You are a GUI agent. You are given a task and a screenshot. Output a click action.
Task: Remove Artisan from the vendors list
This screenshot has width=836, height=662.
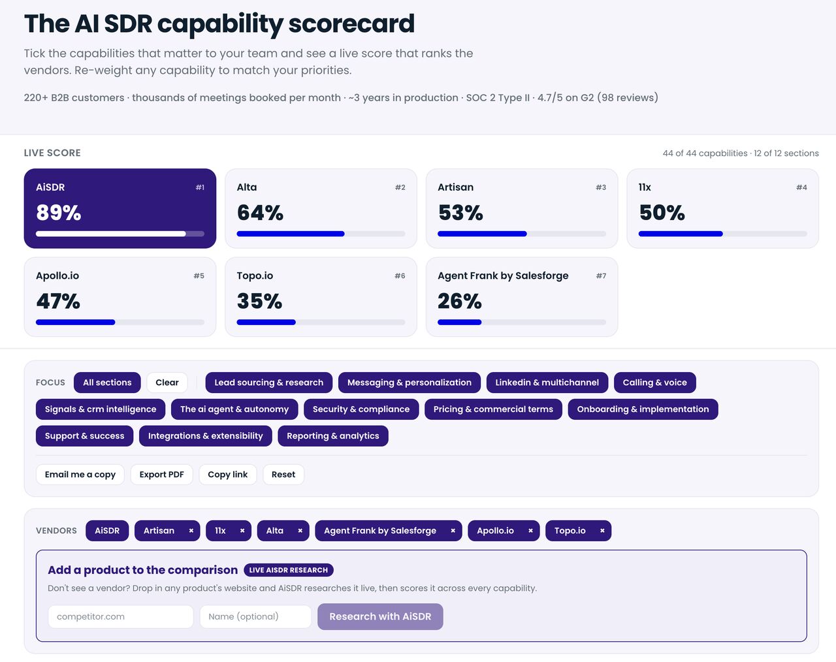pos(191,531)
